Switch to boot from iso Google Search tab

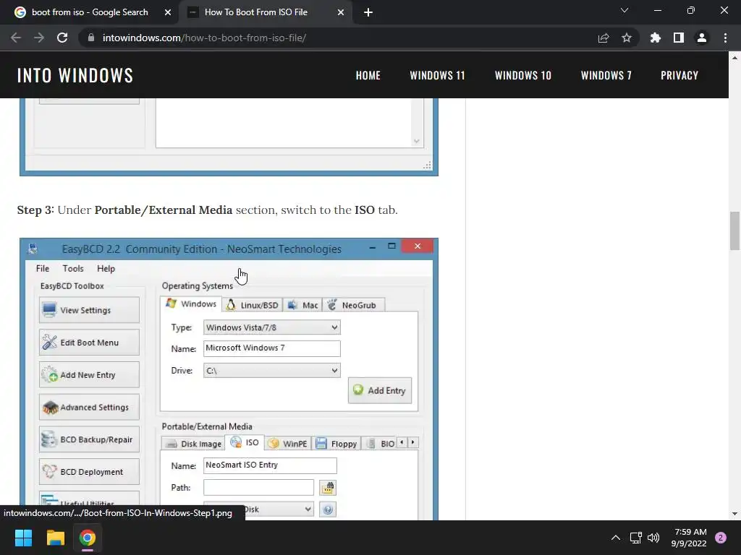[90, 12]
